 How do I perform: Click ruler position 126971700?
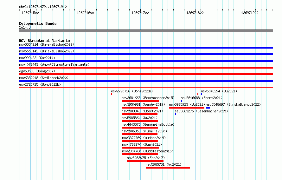(x=140, y=13)
